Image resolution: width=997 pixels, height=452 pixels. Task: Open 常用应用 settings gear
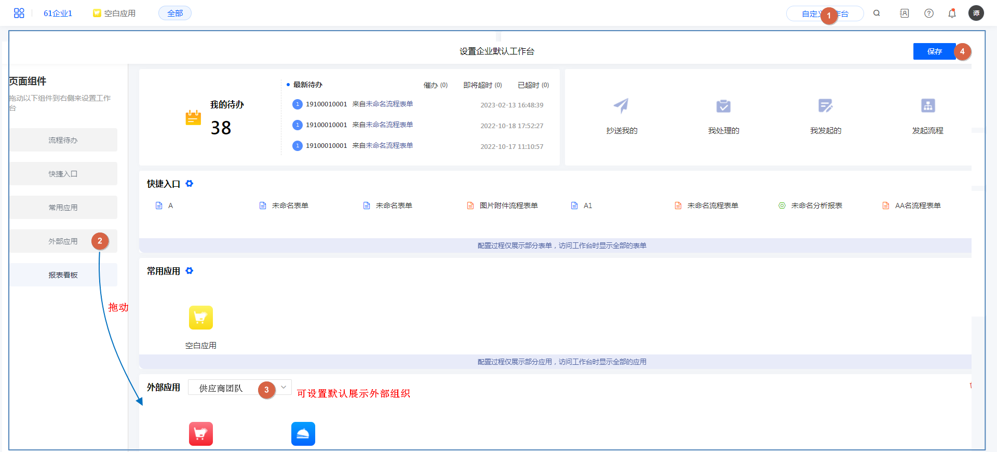click(x=190, y=271)
